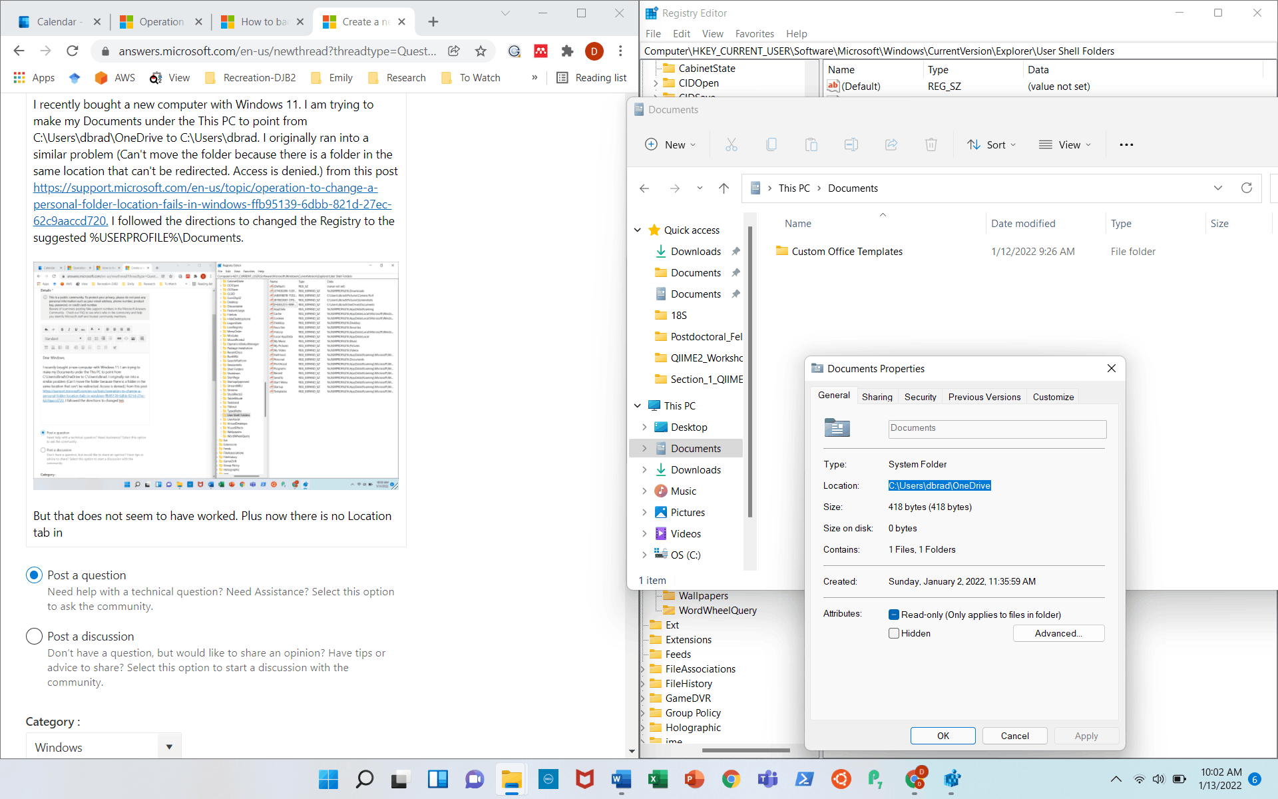This screenshot has width=1278, height=799.
Task: Click the Refresh icon beside address bar
Action: (x=1246, y=188)
